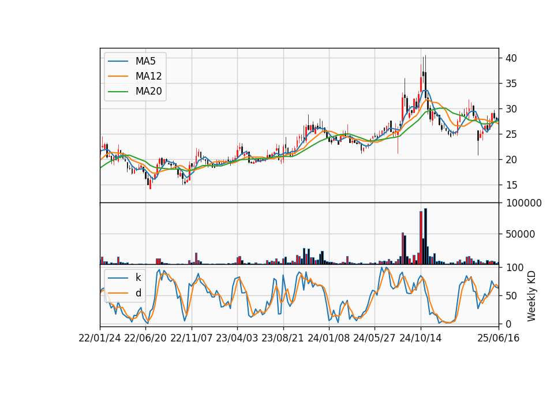Click the Weekly KD axis label
Image resolution: width=554 pixels, height=398 pixels.
point(531,296)
